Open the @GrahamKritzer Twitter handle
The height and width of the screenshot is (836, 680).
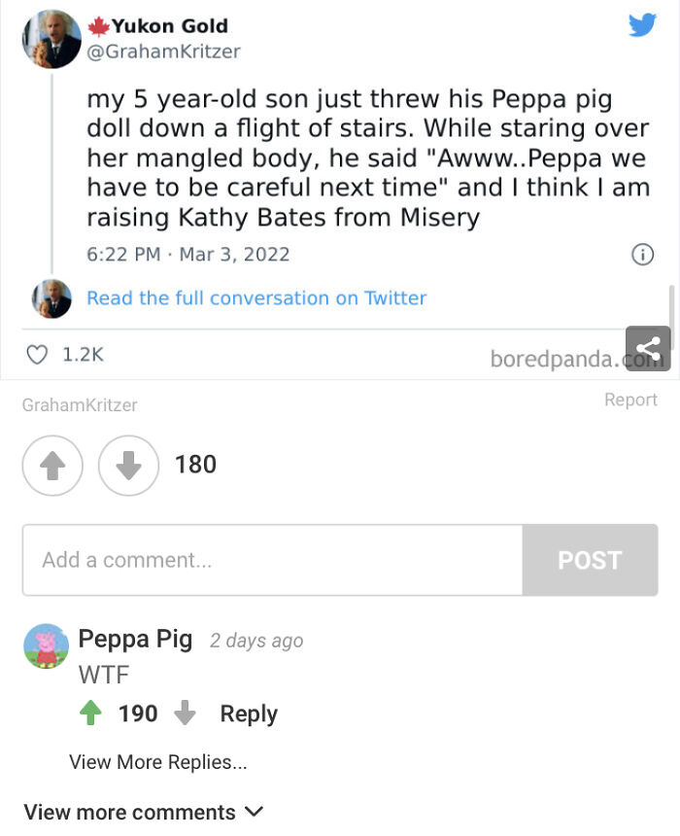(164, 52)
